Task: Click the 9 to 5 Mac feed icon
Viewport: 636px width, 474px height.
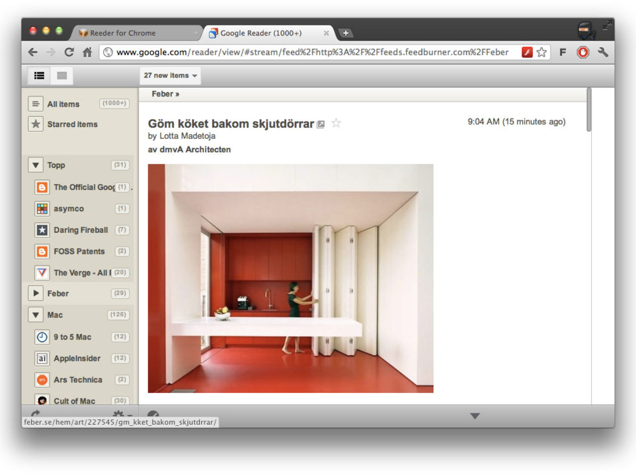Action: tap(42, 337)
